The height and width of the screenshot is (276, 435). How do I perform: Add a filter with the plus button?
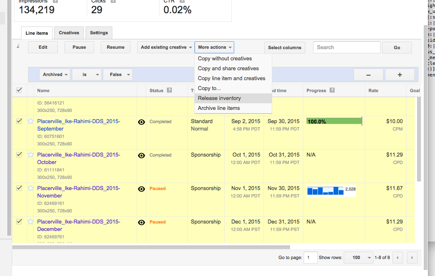pyautogui.click(x=399, y=75)
